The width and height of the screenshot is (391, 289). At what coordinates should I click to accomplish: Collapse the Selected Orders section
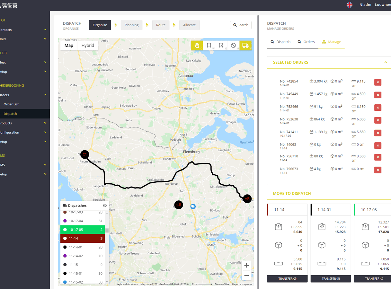(x=386, y=62)
